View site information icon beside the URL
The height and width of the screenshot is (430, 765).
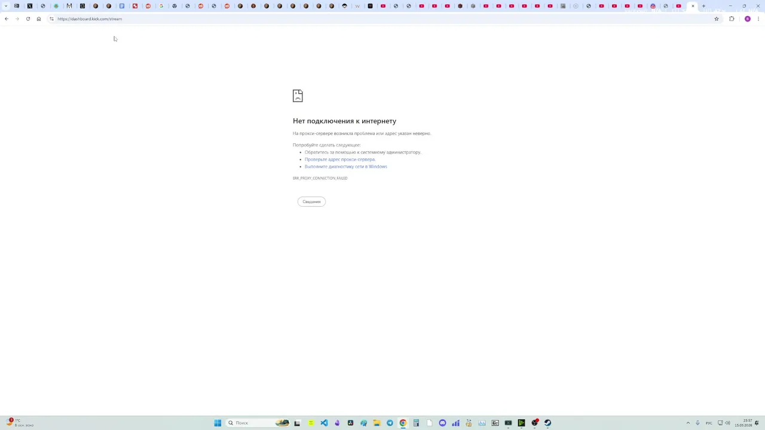(x=51, y=19)
